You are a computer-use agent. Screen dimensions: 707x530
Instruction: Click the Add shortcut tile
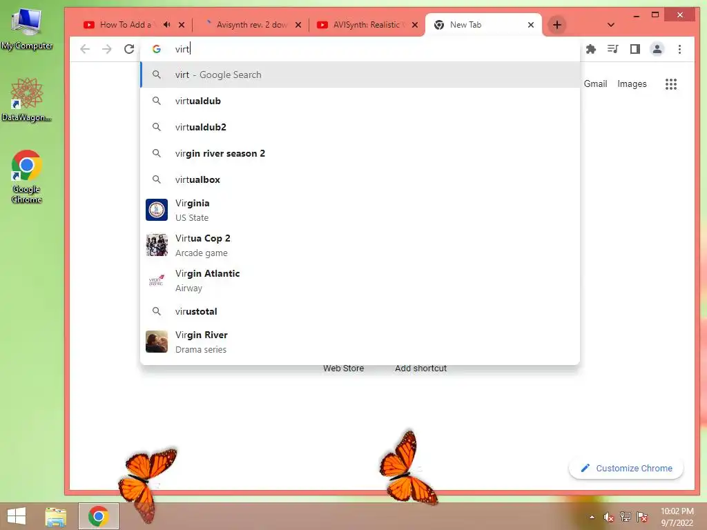(x=420, y=369)
